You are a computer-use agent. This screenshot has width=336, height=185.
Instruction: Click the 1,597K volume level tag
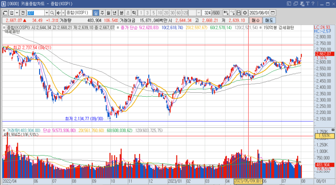point(324,136)
